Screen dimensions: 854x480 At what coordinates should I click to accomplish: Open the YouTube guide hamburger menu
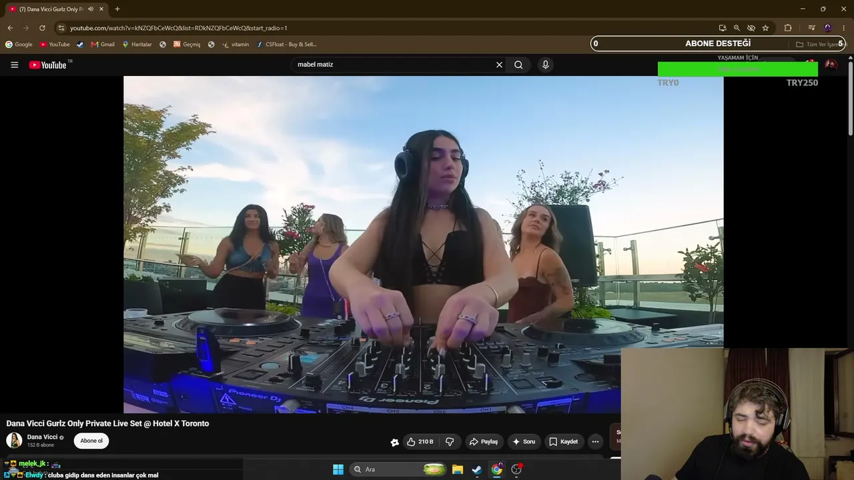[x=14, y=65]
